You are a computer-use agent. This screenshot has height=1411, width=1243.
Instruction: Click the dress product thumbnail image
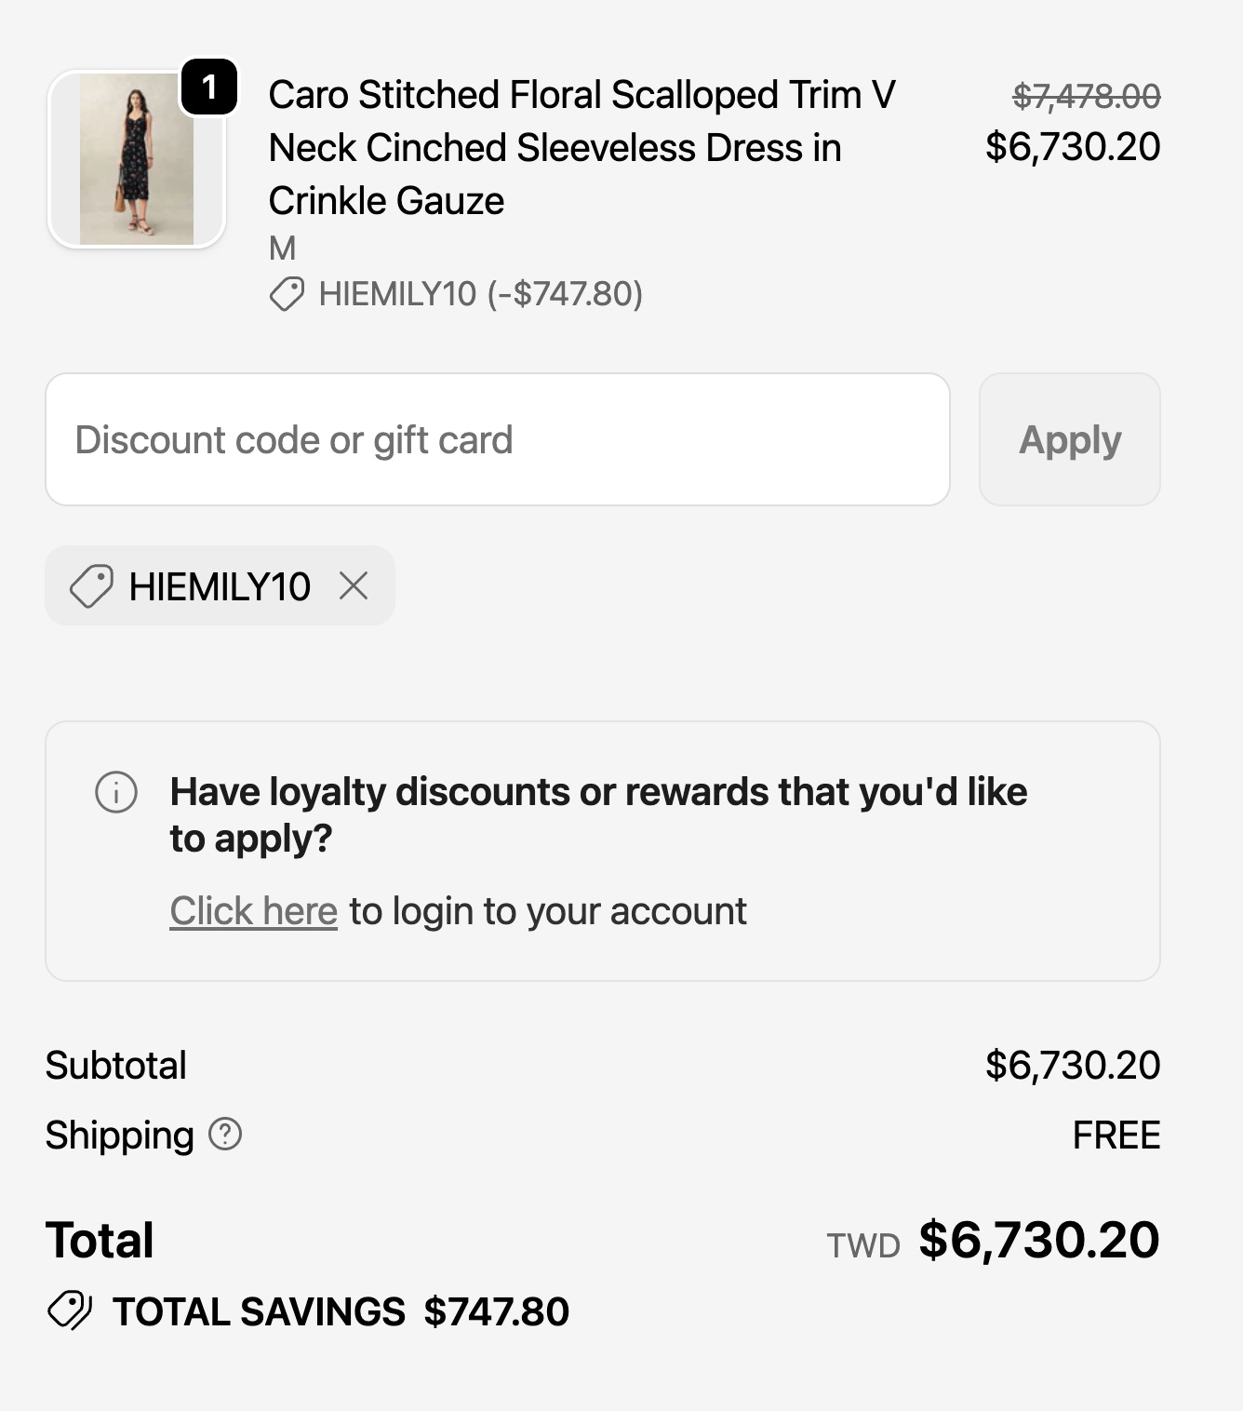136,159
